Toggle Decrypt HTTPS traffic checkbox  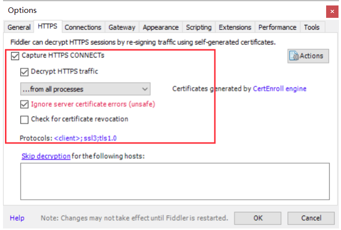click(24, 72)
